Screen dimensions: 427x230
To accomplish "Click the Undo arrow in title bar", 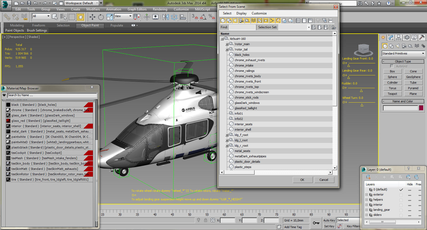I will 35,3.
